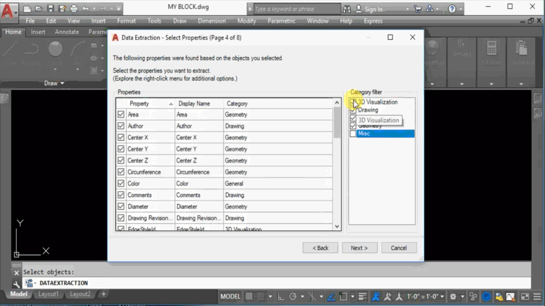Expand the Draw panel dropdown

[62, 83]
